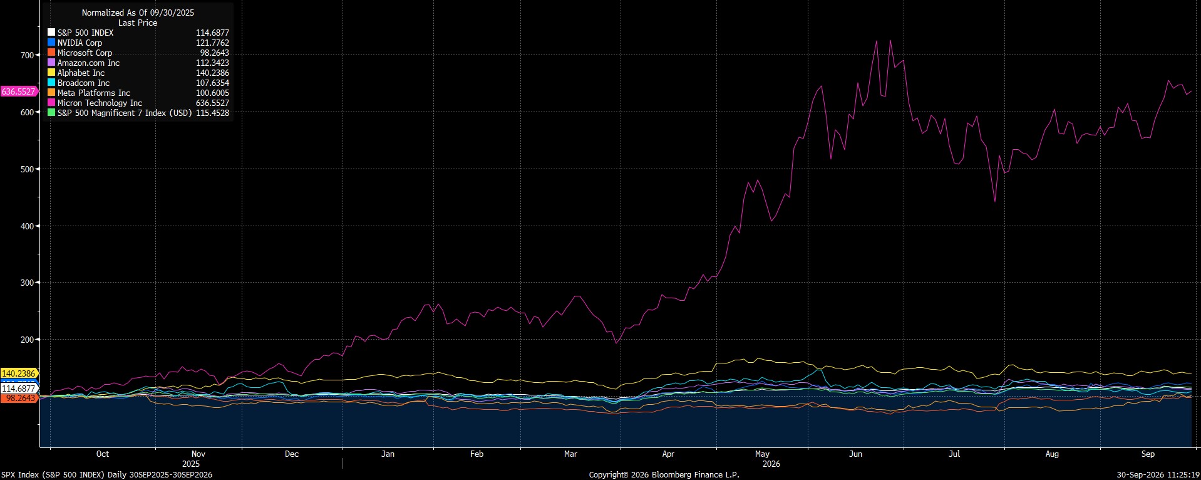Click the cyan Broadcom Inc legend swatch
Viewport: 1201px width, 480px height.
click(x=51, y=83)
